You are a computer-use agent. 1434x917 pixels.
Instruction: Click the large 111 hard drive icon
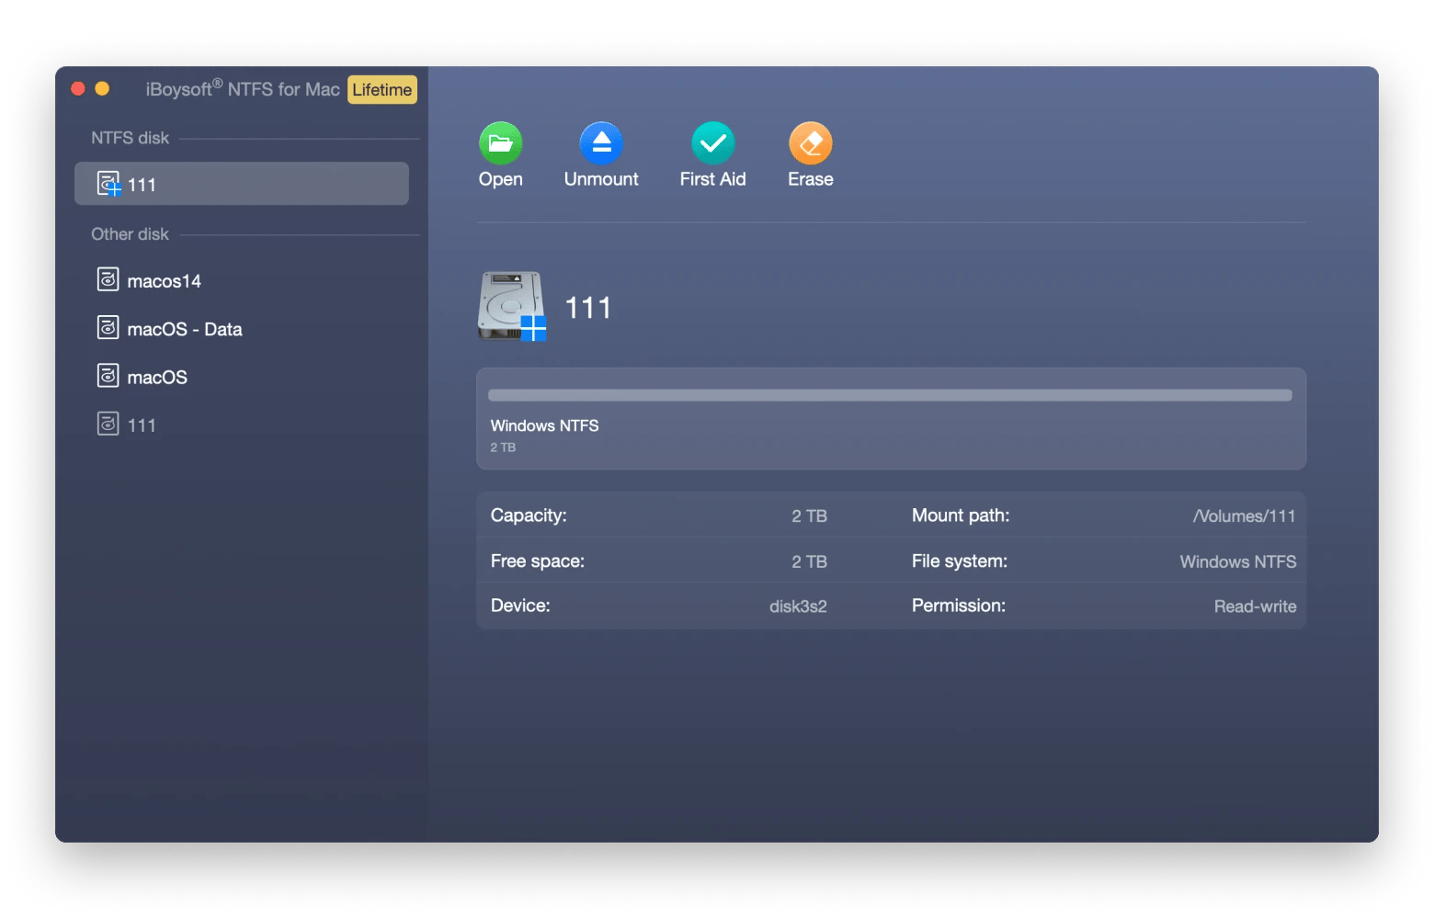click(x=512, y=306)
